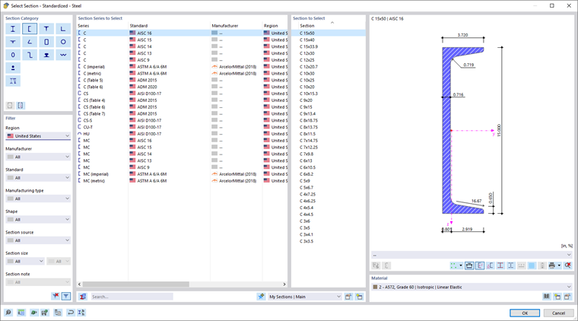Screen dimensions: 578x321
Task: Select the T-section category icon
Action: pyautogui.click(x=46, y=29)
